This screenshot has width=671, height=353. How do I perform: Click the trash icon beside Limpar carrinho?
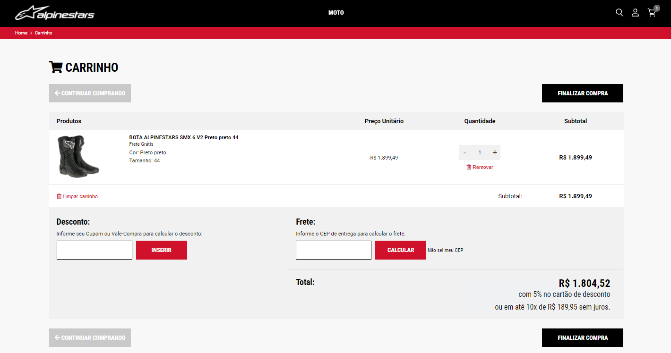59,196
